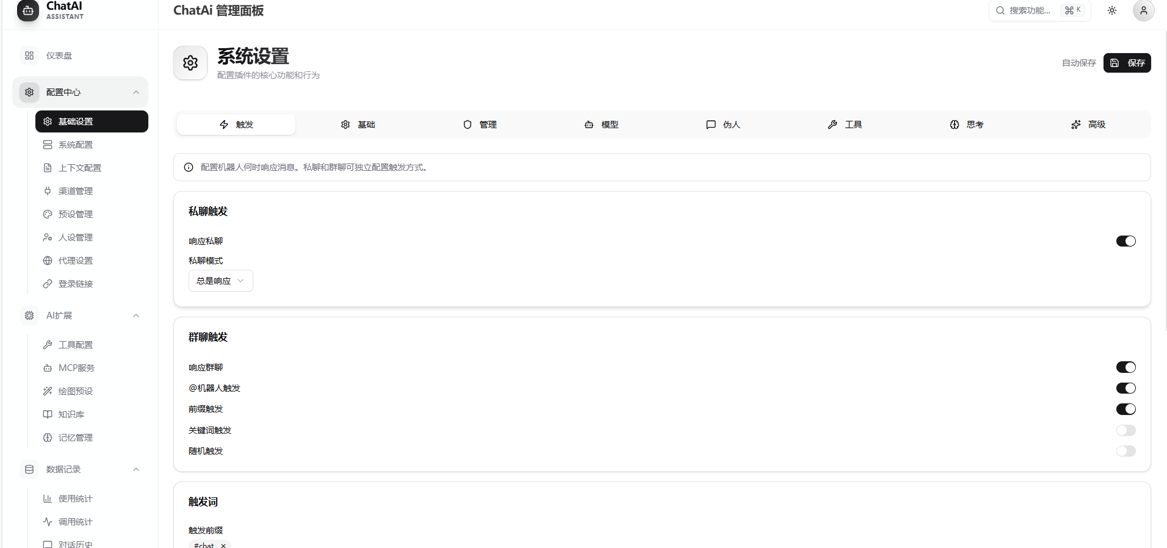The height and width of the screenshot is (548, 1167).
Task: Open 使用统计 usage statistics page
Action: point(75,499)
